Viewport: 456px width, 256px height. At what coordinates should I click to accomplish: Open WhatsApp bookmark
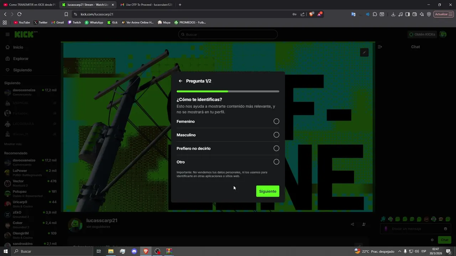pos(94,22)
